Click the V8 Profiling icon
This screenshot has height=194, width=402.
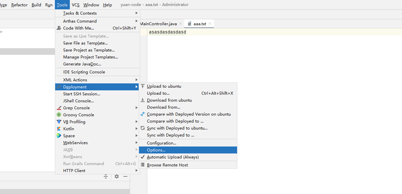pos(59,122)
